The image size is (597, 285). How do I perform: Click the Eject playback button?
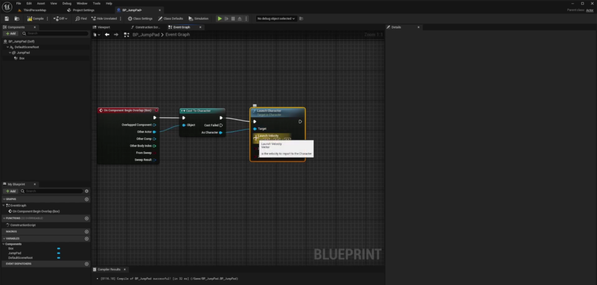[x=240, y=19]
